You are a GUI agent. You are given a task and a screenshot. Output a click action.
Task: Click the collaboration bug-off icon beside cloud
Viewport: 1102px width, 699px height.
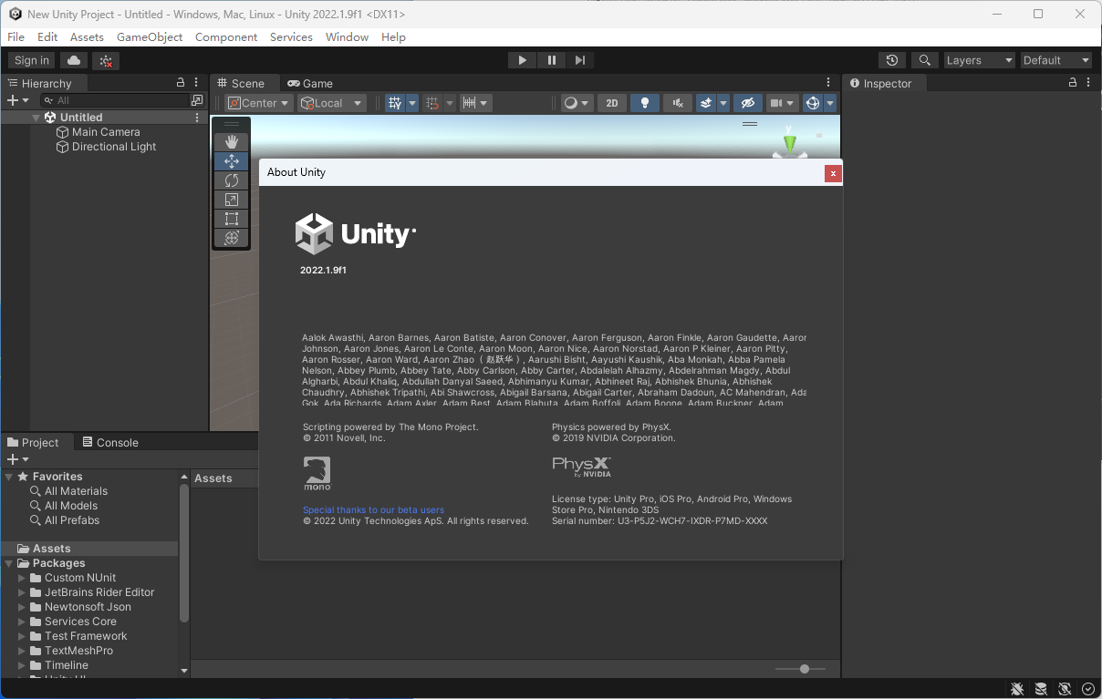point(106,60)
